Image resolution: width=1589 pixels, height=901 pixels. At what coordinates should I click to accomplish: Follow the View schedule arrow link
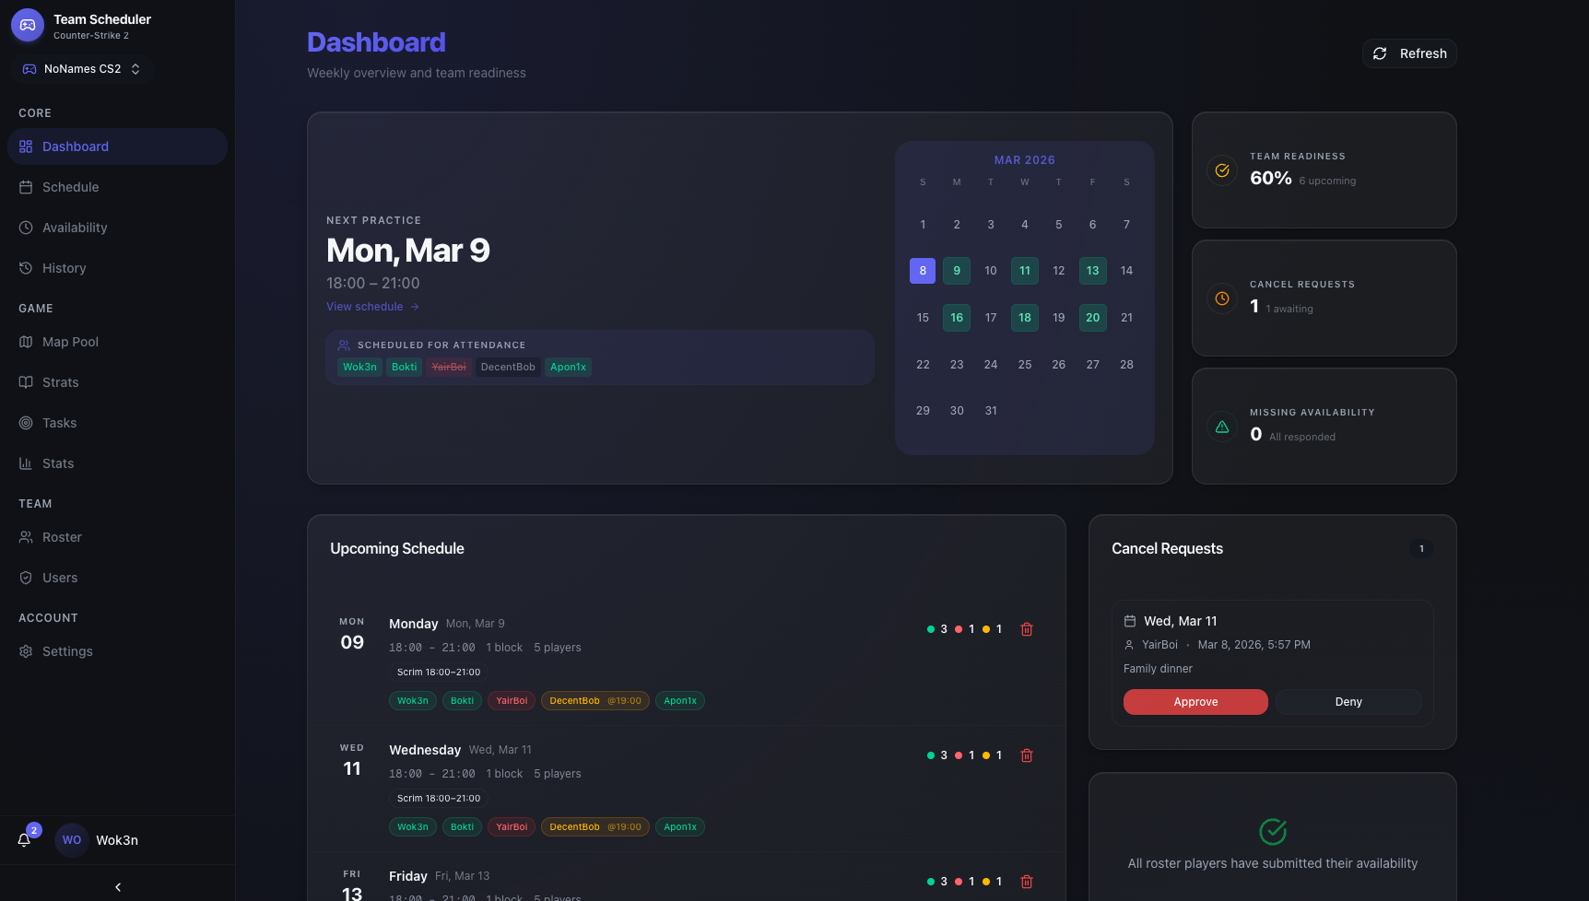pos(372,306)
